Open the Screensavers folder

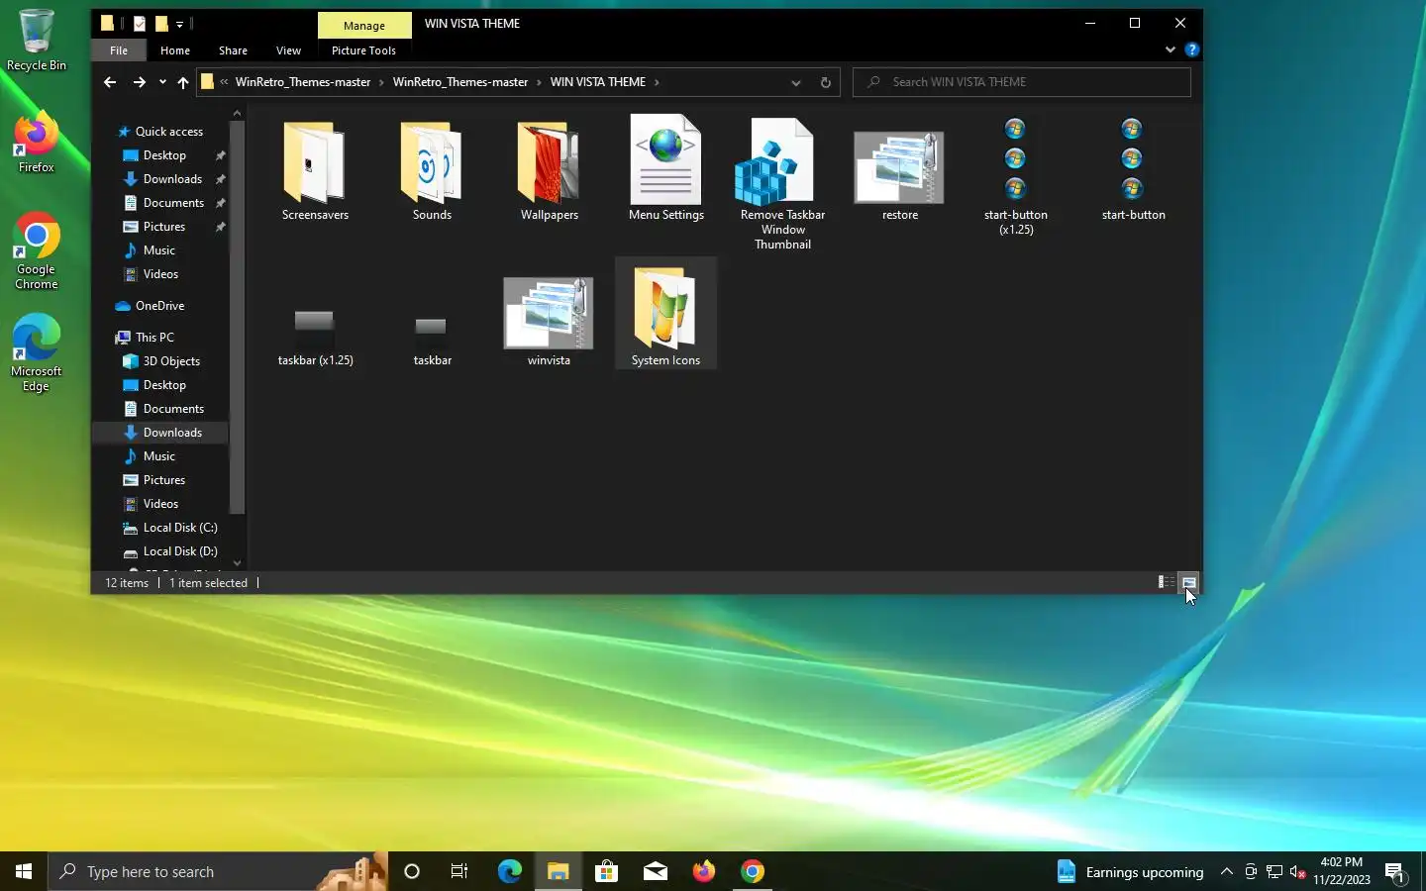(x=315, y=170)
